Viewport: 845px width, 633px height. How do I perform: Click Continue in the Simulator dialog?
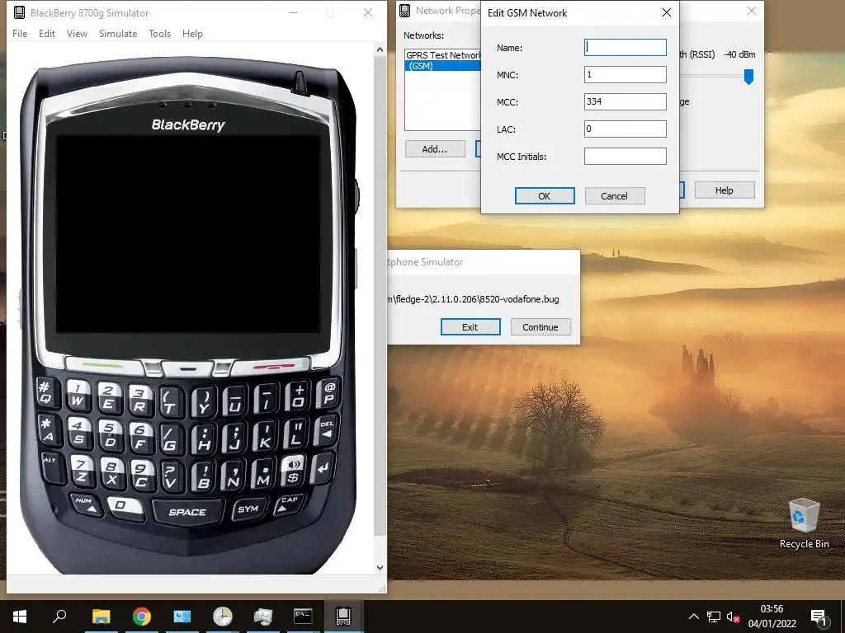coord(541,326)
